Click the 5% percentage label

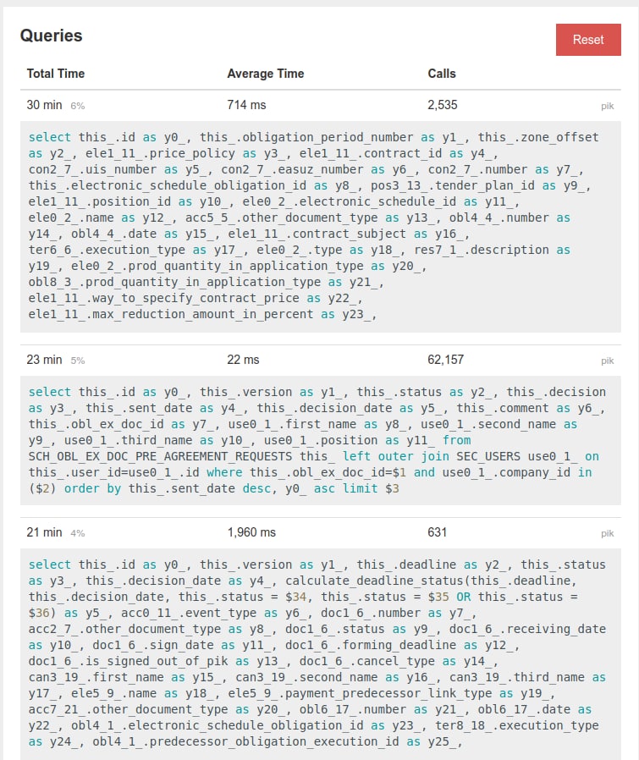click(78, 361)
